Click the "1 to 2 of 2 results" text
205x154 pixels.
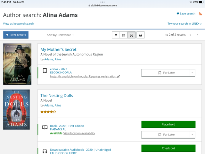174,35
